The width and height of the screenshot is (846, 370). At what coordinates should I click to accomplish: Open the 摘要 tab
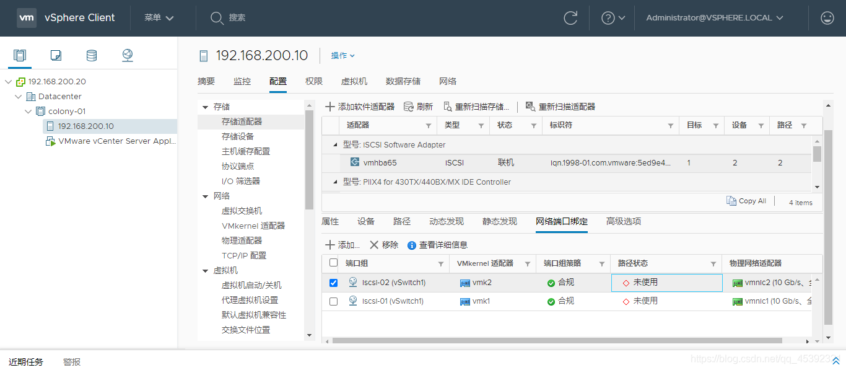pyautogui.click(x=206, y=81)
